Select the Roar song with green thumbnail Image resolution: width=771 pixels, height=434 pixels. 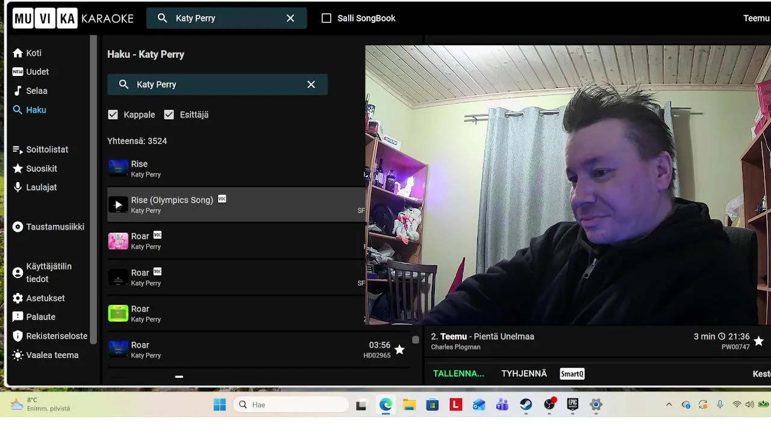[236, 313]
